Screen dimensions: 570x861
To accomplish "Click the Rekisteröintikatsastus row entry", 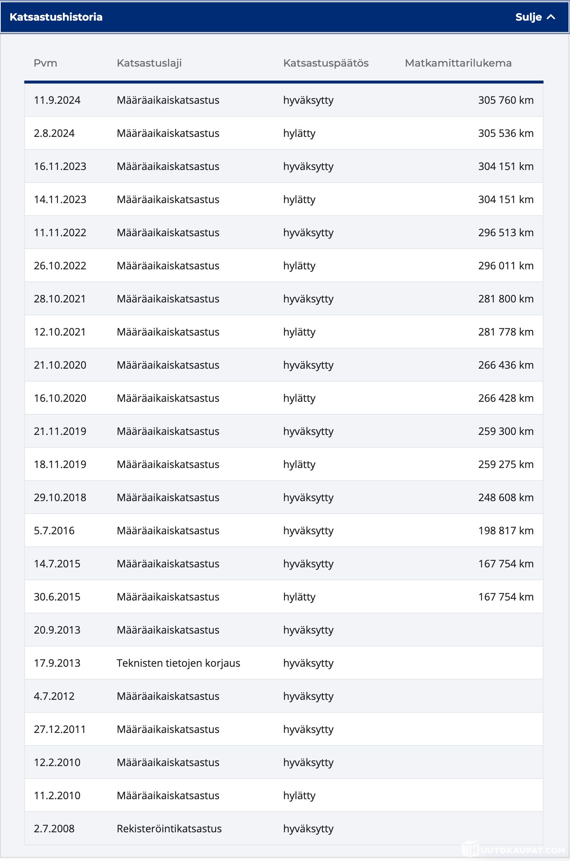I will [169, 829].
